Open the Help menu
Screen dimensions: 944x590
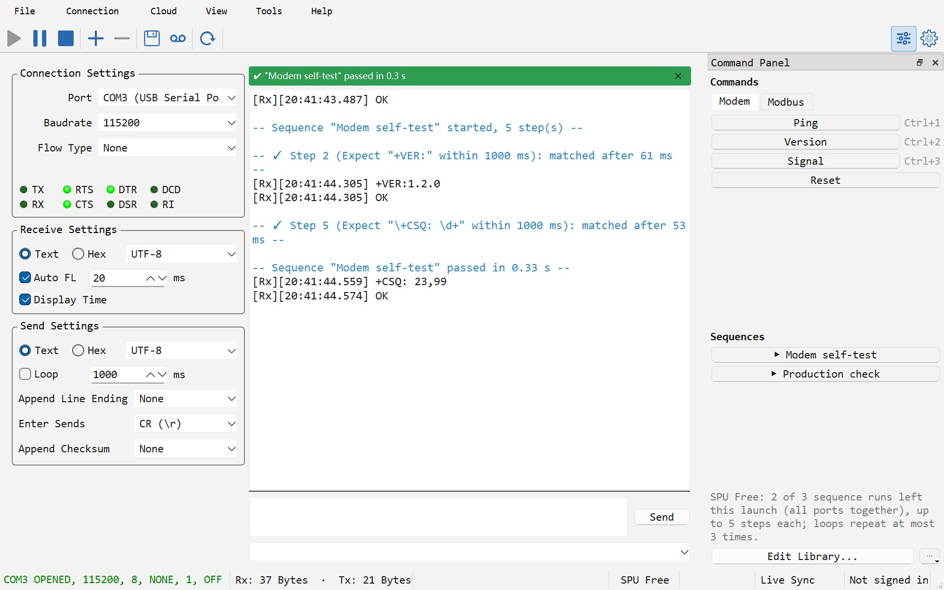(x=322, y=11)
